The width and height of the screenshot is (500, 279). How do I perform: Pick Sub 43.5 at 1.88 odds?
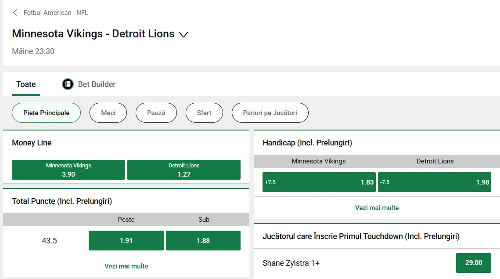pyautogui.click(x=203, y=240)
